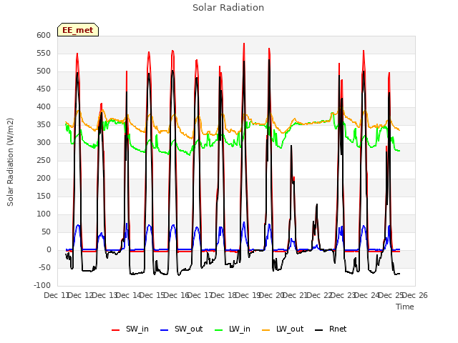Click the Solar Radiation chart title
Image resolution: width=458 pixels, height=343 pixels.
228,8
